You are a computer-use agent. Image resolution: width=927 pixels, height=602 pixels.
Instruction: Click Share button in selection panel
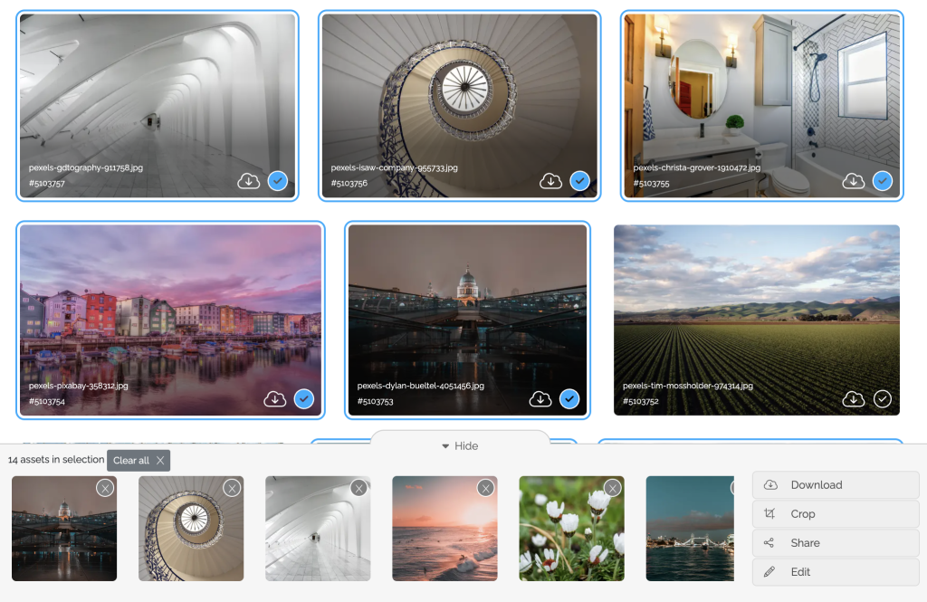[836, 543]
